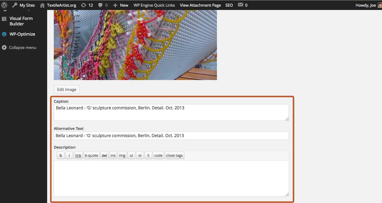This screenshot has width=382, height=203.
Task: Open Howdy, Joe account menu
Action: [x=366, y=5]
